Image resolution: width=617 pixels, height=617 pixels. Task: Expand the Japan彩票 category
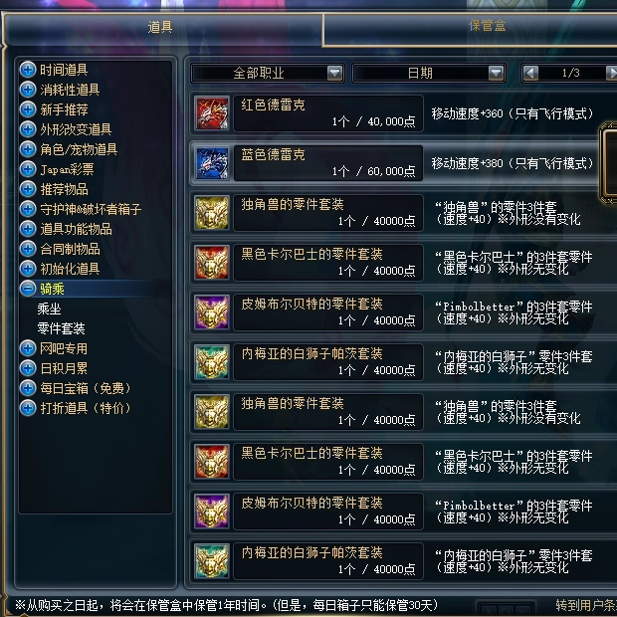pos(28,169)
